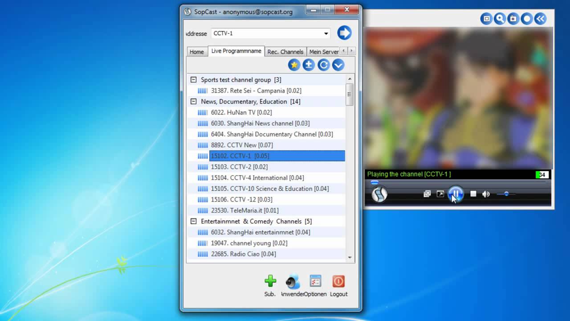Click the external-window arrow icon in the player controls

(440, 194)
